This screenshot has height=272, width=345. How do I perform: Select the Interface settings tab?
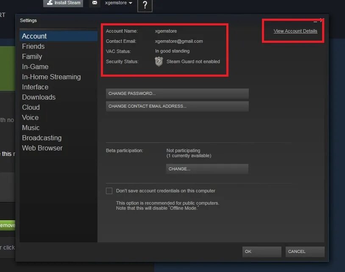pos(58,87)
